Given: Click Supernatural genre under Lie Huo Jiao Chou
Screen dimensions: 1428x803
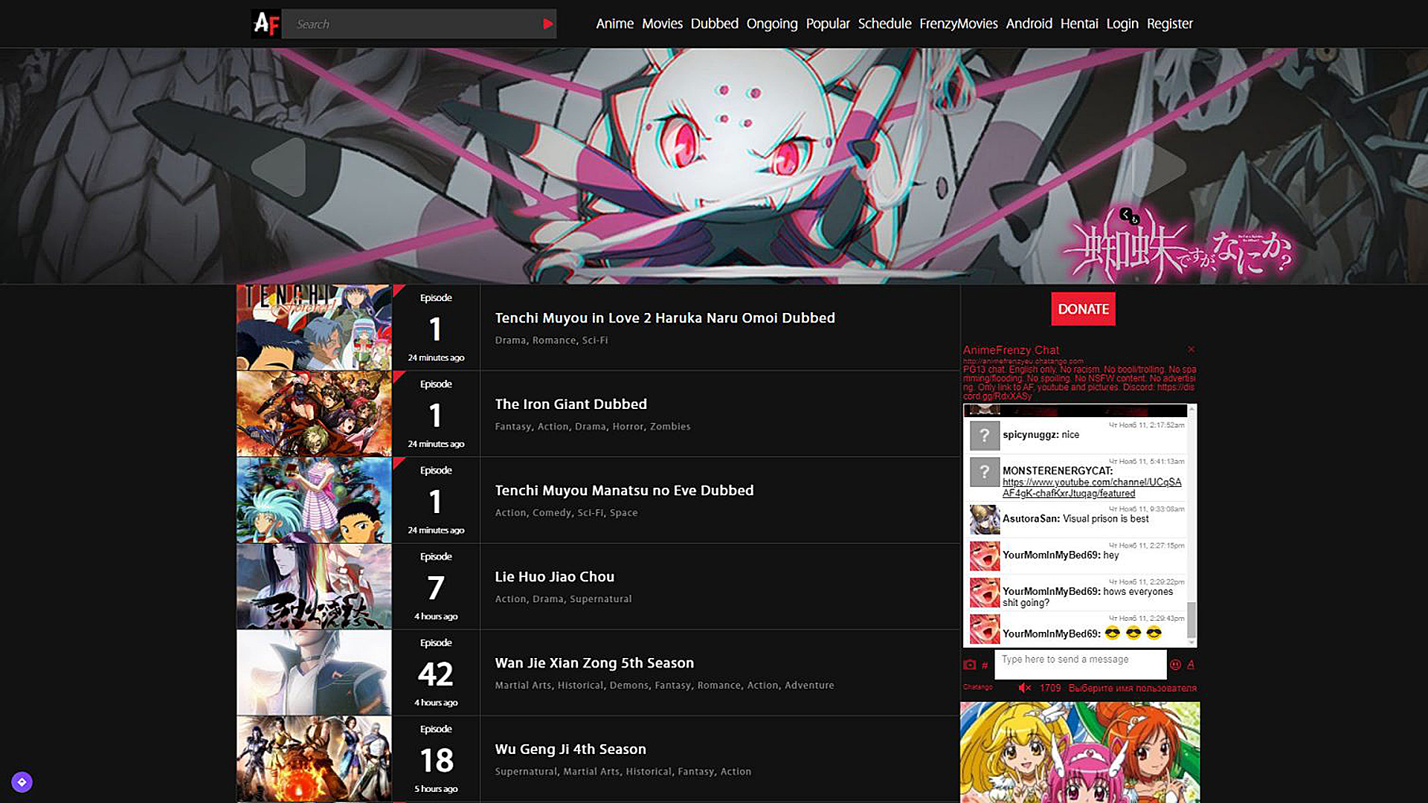Looking at the screenshot, I should 600,599.
